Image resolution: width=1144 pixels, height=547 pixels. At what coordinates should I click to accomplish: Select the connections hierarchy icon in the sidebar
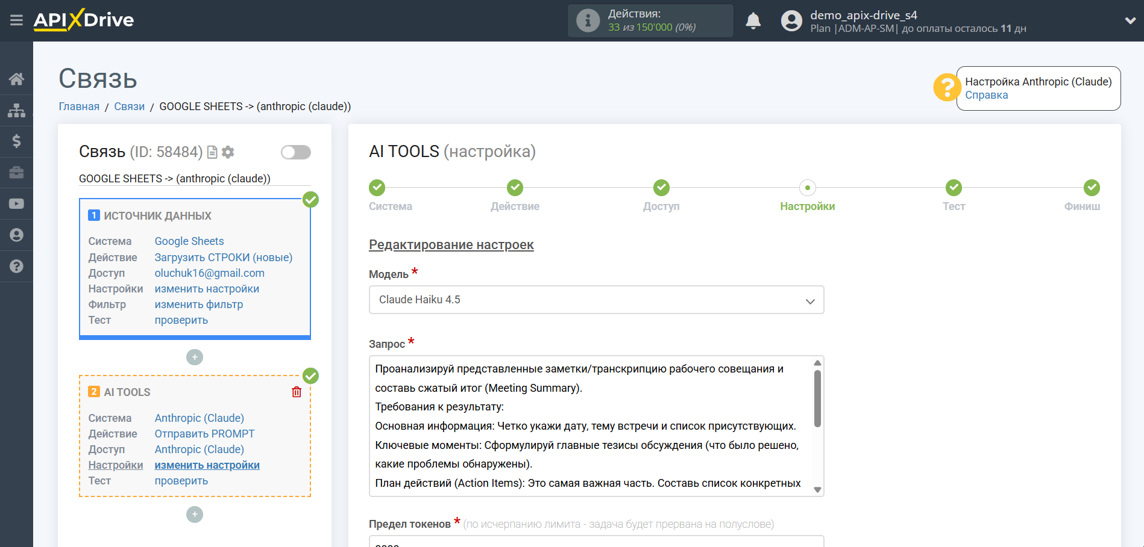click(x=16, y=110)
